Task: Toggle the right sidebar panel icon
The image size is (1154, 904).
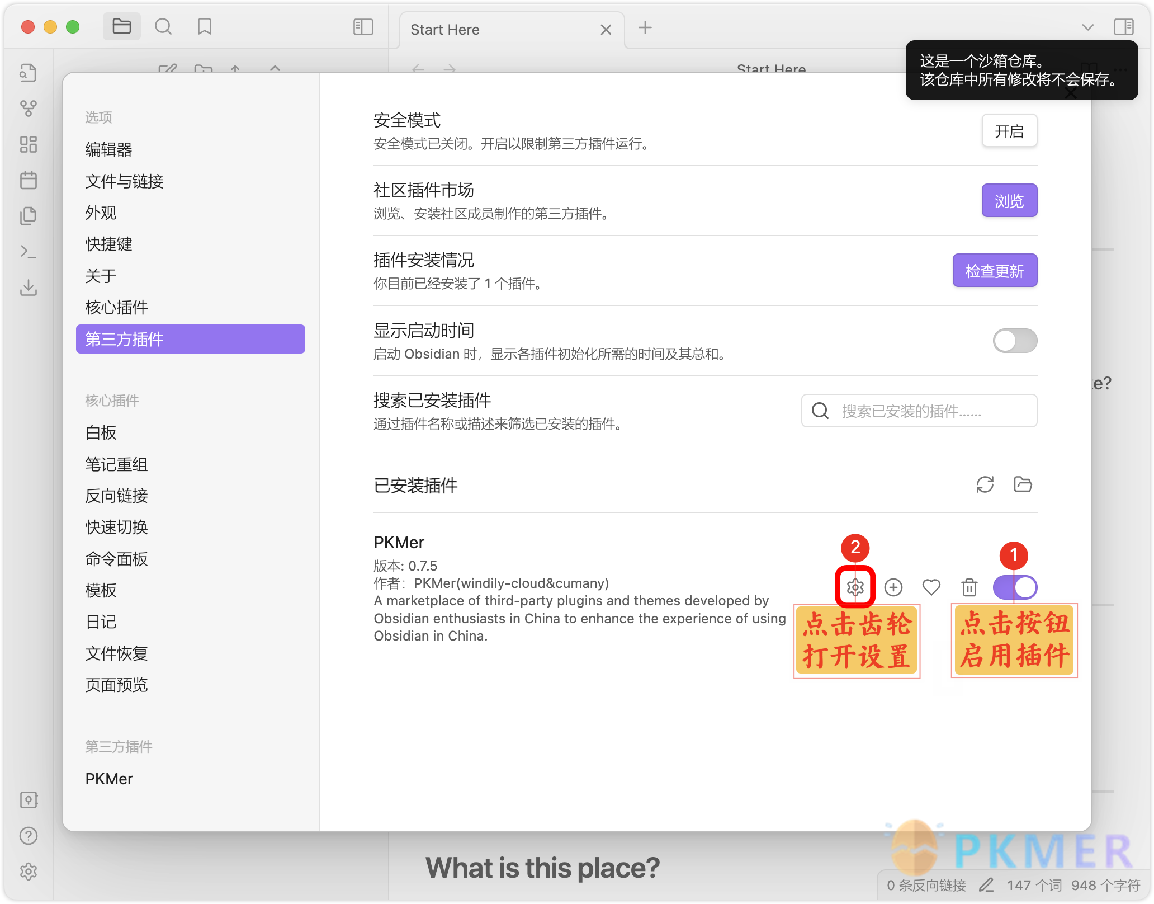Action: (x=1123, y=26)
